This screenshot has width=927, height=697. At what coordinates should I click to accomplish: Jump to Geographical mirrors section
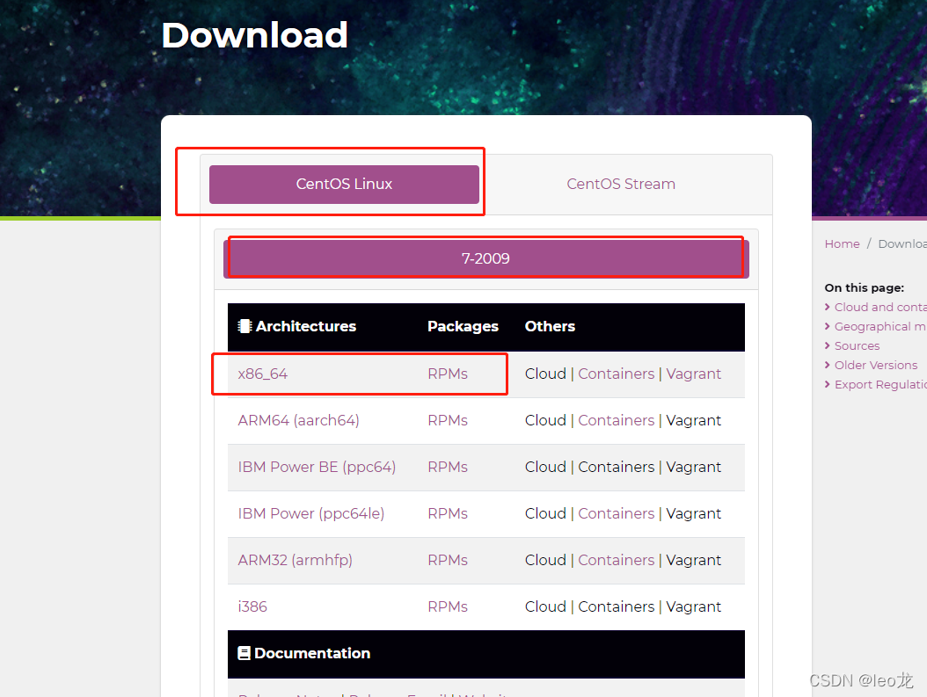[880, 327]
